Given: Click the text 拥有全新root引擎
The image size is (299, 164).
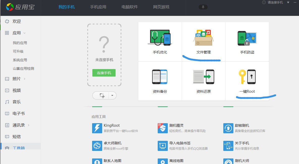Looking at the screenshot, I should click(x=116, y=149).
